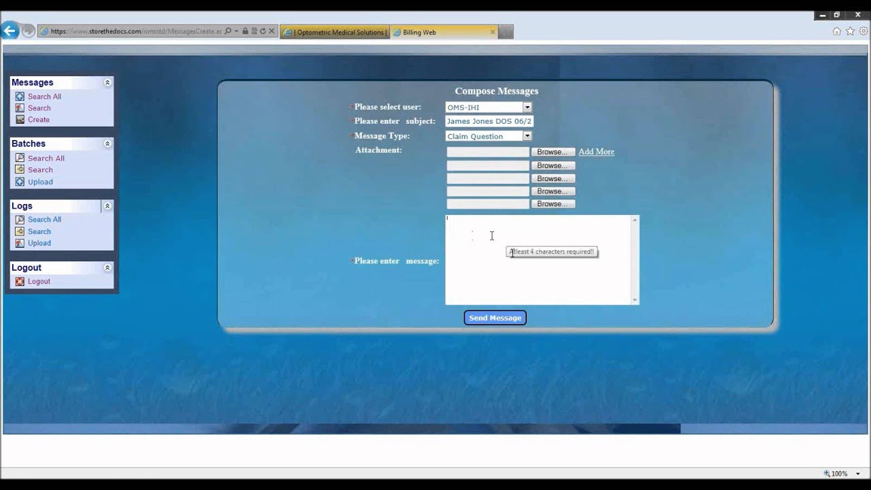Click the Logs Search icon

click(20, 231)
